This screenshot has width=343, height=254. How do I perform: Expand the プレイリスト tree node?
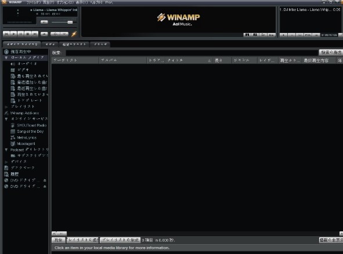tap(6, 107)
